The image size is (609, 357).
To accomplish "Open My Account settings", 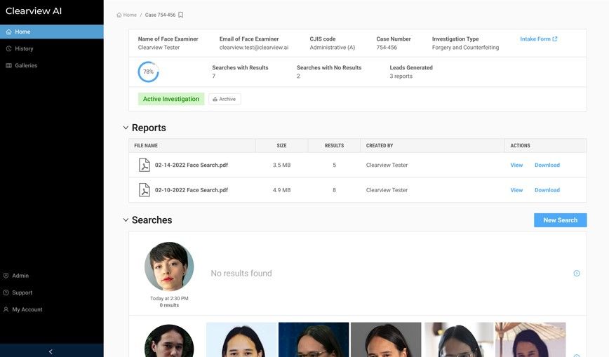I will (27, 309).
